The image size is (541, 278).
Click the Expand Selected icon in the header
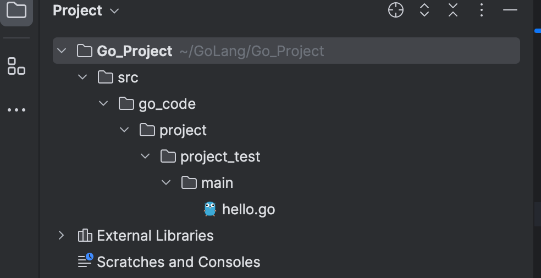point(424,10)
